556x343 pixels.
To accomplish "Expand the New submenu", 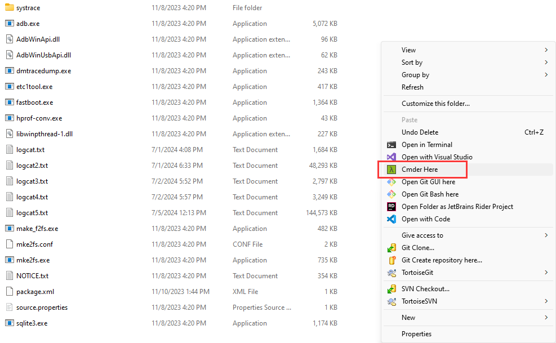I will tap(546, 318).
